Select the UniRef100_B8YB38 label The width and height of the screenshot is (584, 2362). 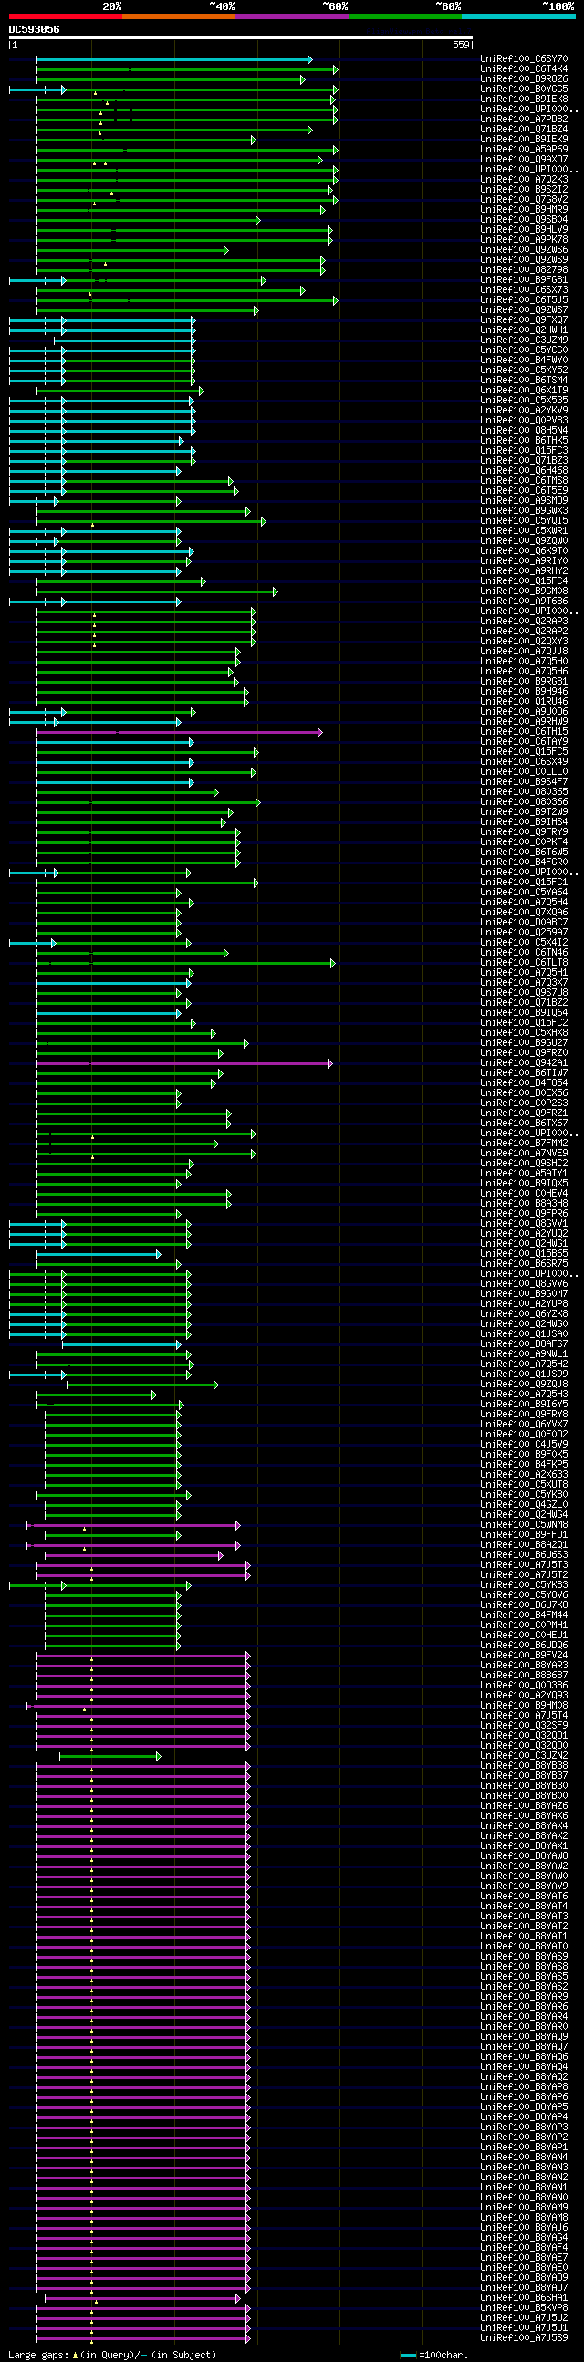coord(524,1767)
